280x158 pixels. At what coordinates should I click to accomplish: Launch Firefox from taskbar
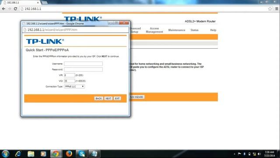pos(69,154)
